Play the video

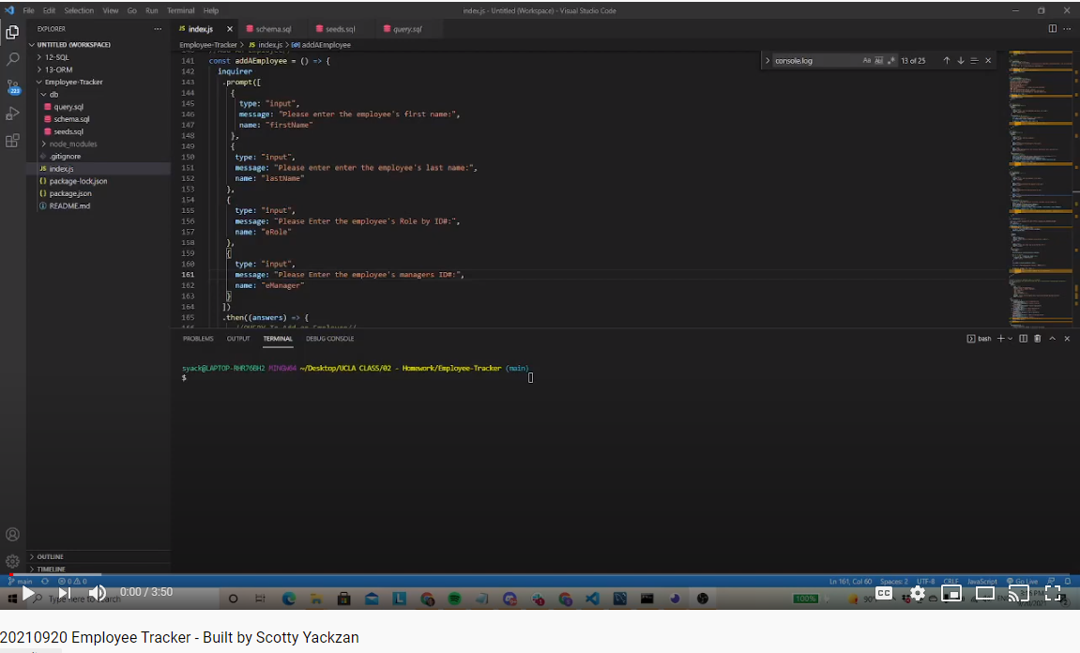pyautogui.click(x=28, y=593)
